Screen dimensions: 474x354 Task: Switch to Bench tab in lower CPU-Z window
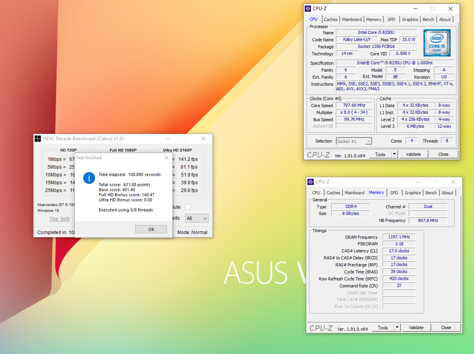point(431,193)
